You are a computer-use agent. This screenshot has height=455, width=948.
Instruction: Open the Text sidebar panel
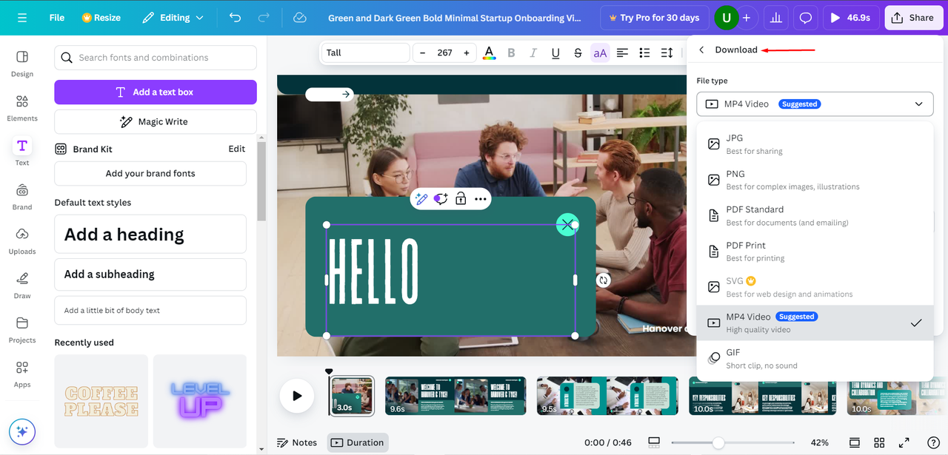pos(22,152)
